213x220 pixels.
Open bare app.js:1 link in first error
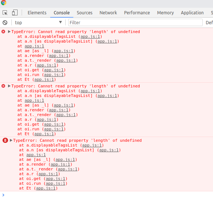(x=34, y=46)
